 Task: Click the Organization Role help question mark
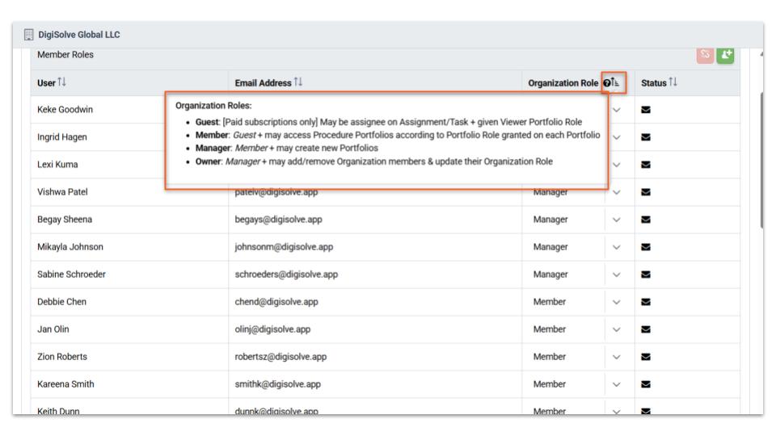tap(607, 83)
